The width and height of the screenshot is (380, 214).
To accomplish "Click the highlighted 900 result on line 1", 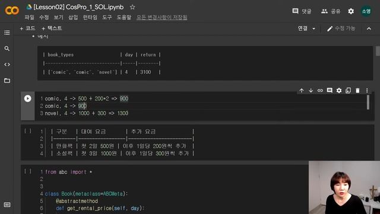I will [x=124, y=99].
